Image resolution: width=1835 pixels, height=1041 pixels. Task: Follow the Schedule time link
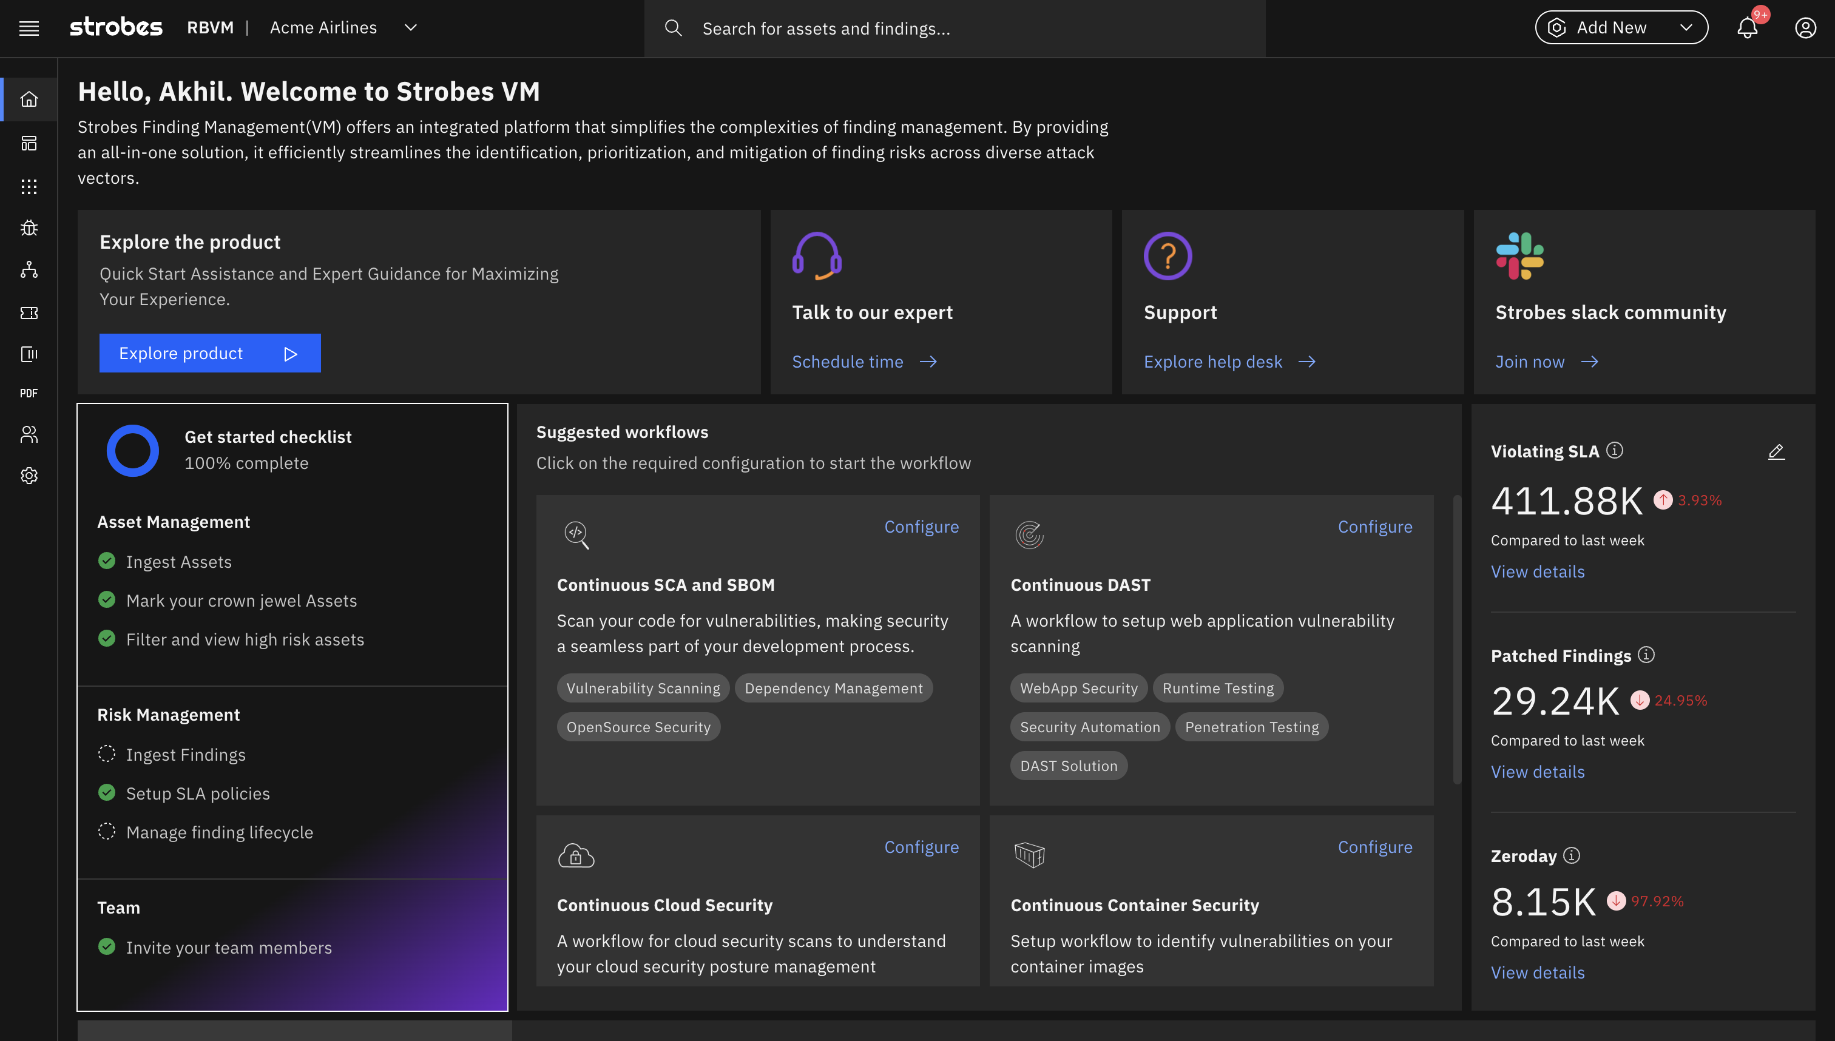tap(865, 362)
